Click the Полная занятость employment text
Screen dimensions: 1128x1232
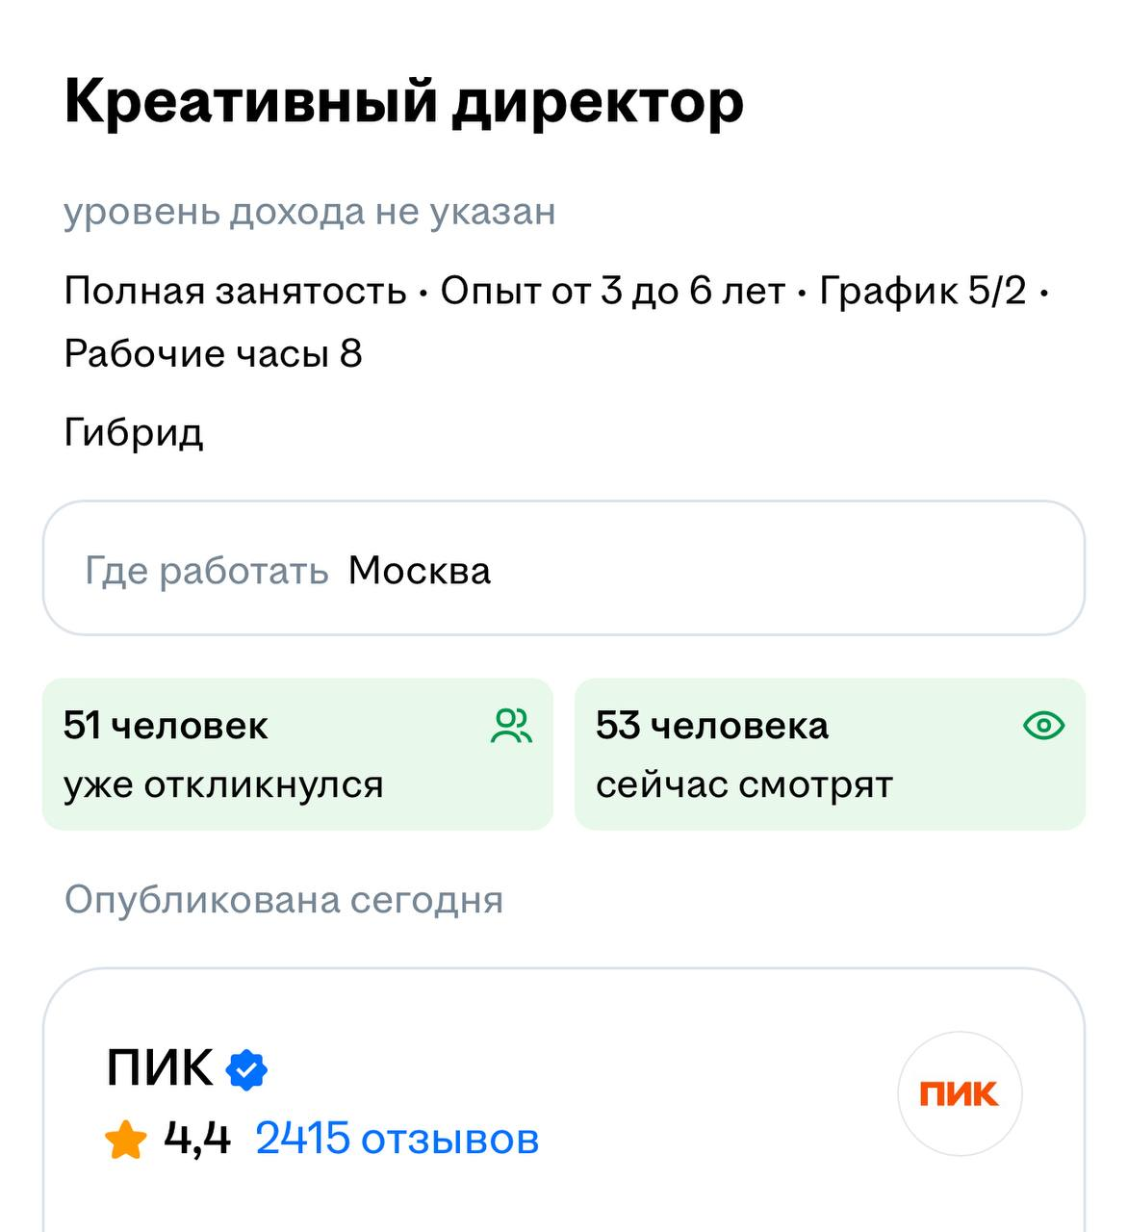[235, 291]
